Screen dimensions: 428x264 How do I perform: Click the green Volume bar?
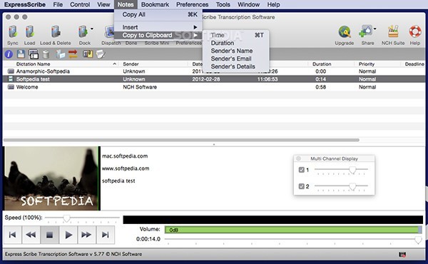point(293,230)
